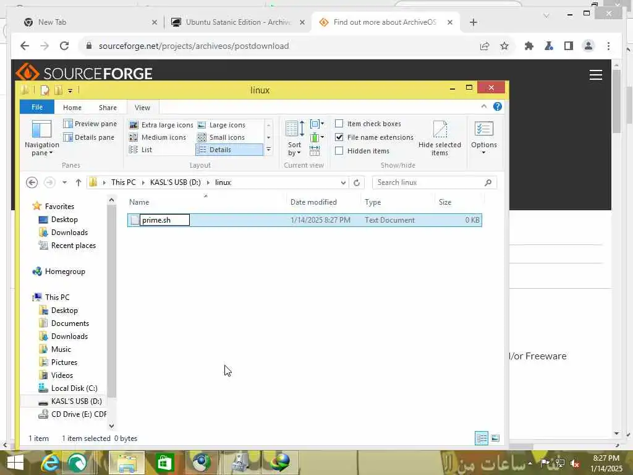The width and height of the screenshot is (633, 475).
Task: Go up one folder level
Action: click(79, 182)
